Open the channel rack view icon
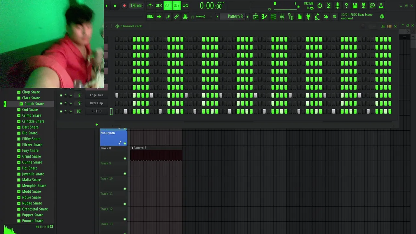 pyautogui.click(x=273, y=17)
